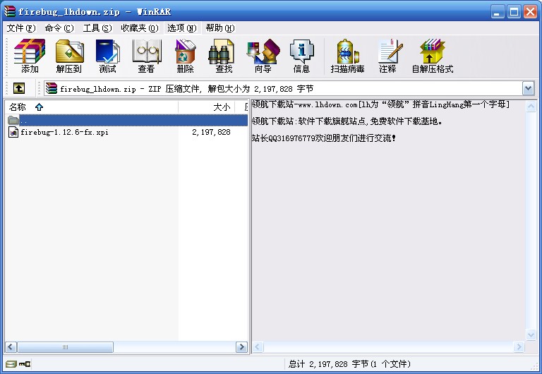
Task: Click the key password icon in status bar
Action: pos(25,363)
